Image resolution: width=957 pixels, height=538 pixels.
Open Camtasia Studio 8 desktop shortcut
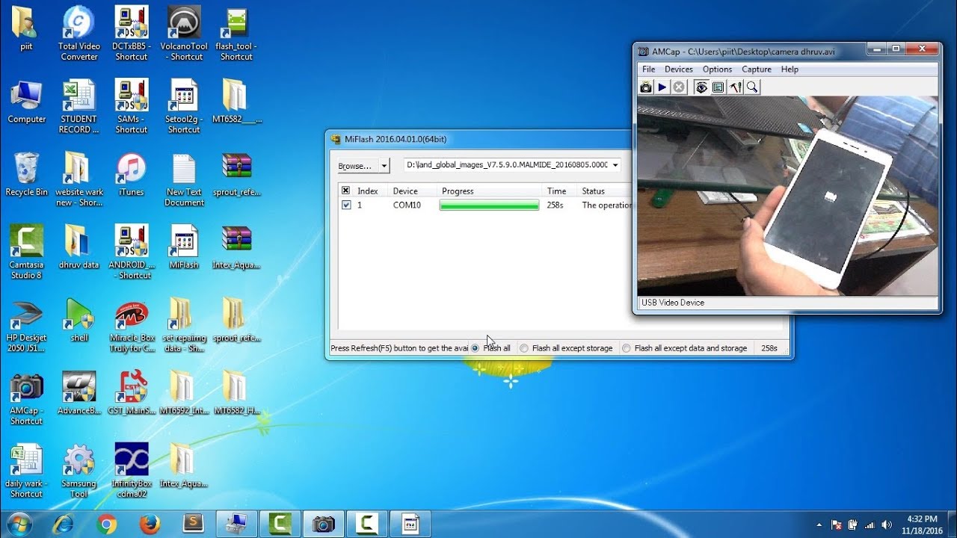26,252
